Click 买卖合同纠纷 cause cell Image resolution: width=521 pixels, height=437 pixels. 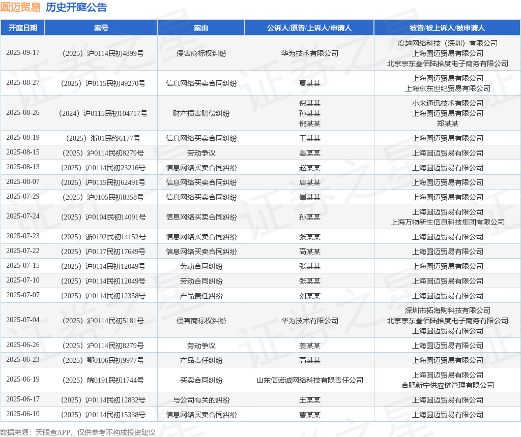201,380
